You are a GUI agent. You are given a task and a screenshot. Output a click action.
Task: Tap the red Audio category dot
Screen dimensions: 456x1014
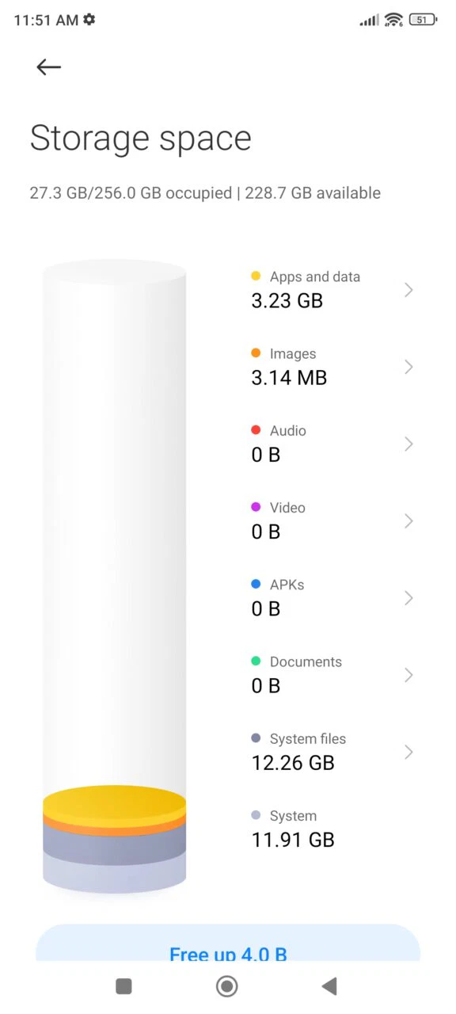pyautogui.click(x=255, y=429)
